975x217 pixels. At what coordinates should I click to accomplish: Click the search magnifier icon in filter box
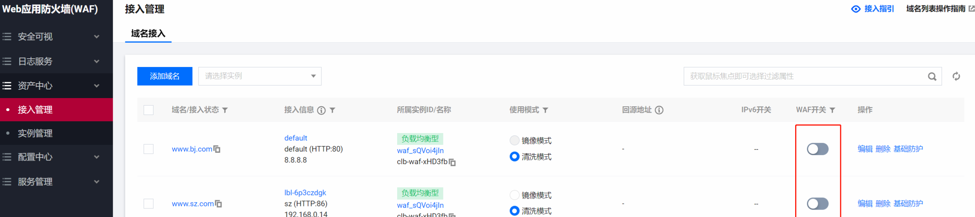tap(932, 76)
